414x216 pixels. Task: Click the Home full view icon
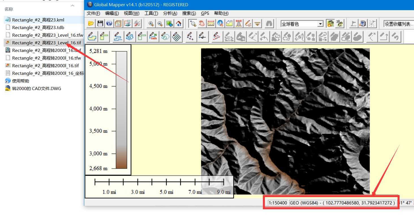(x=178, y=24)
